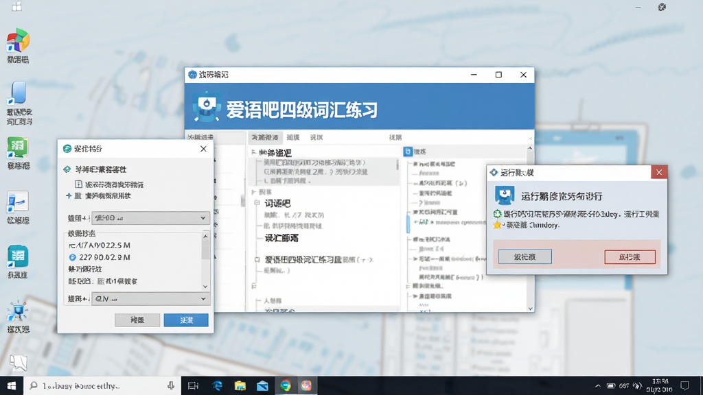Image resolution: width=703 pixels, height=395 pixels.
Task: Open the colorful pinwheel desktop icon
Action: (x=18, y=40)
